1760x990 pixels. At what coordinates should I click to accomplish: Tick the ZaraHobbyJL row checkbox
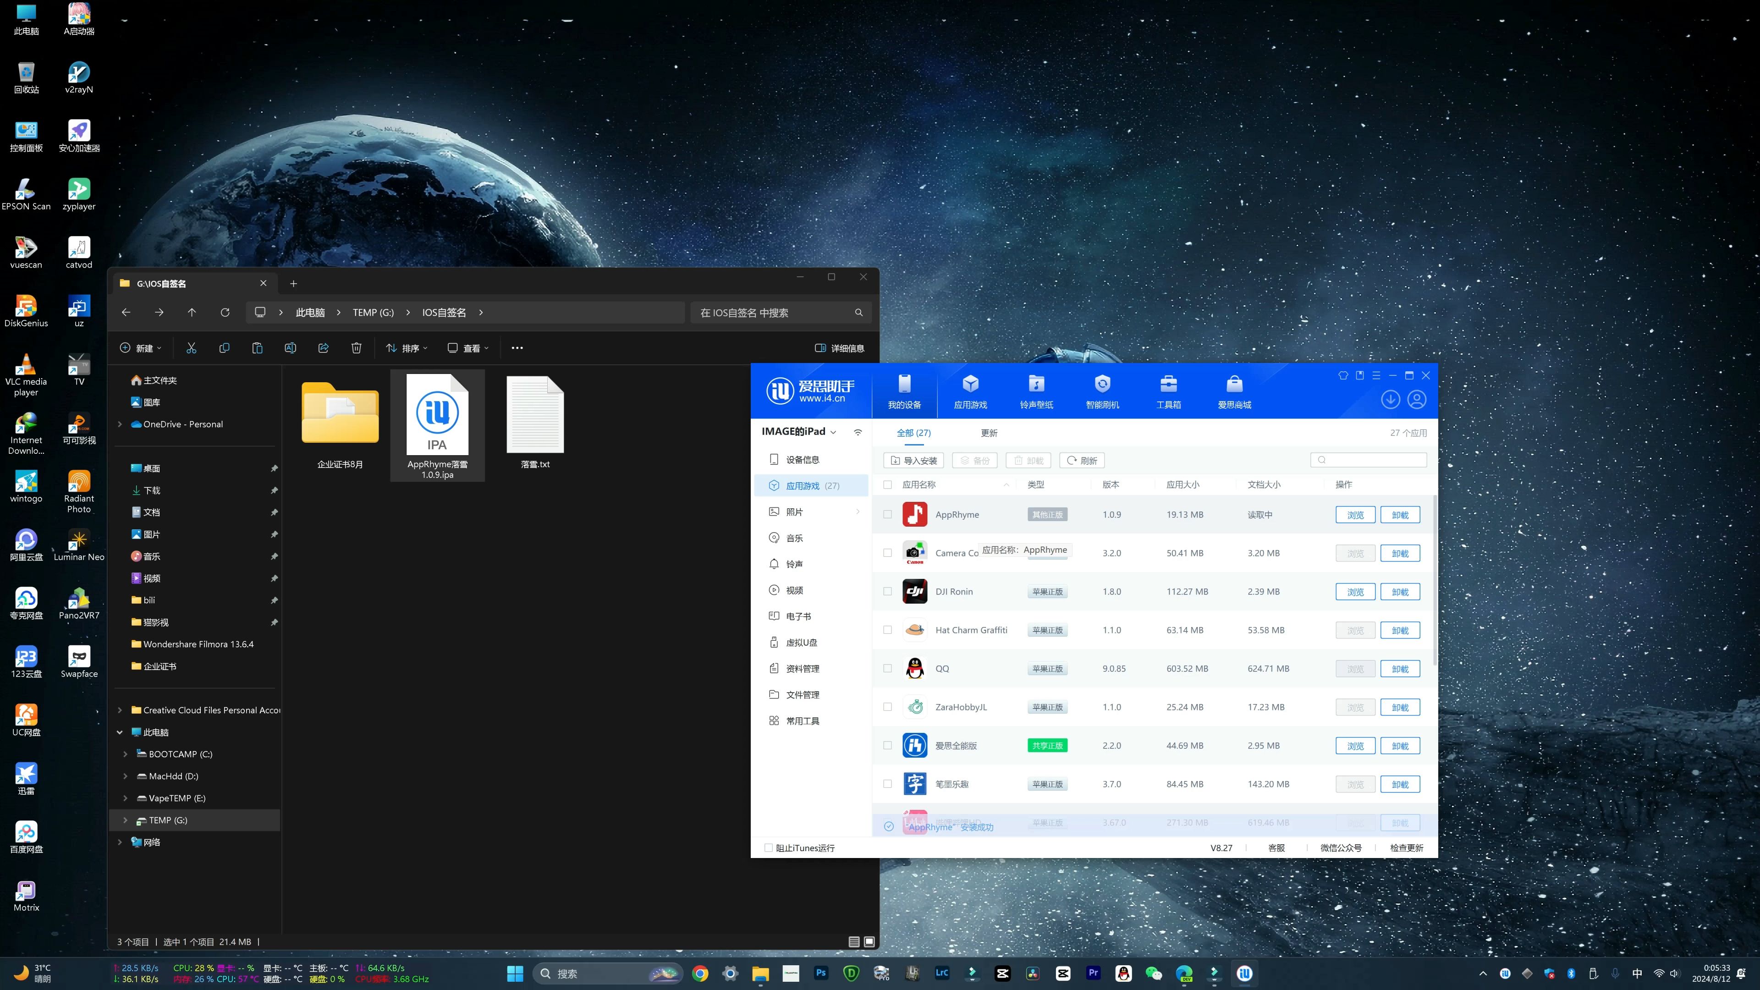[x=887, y=707]
